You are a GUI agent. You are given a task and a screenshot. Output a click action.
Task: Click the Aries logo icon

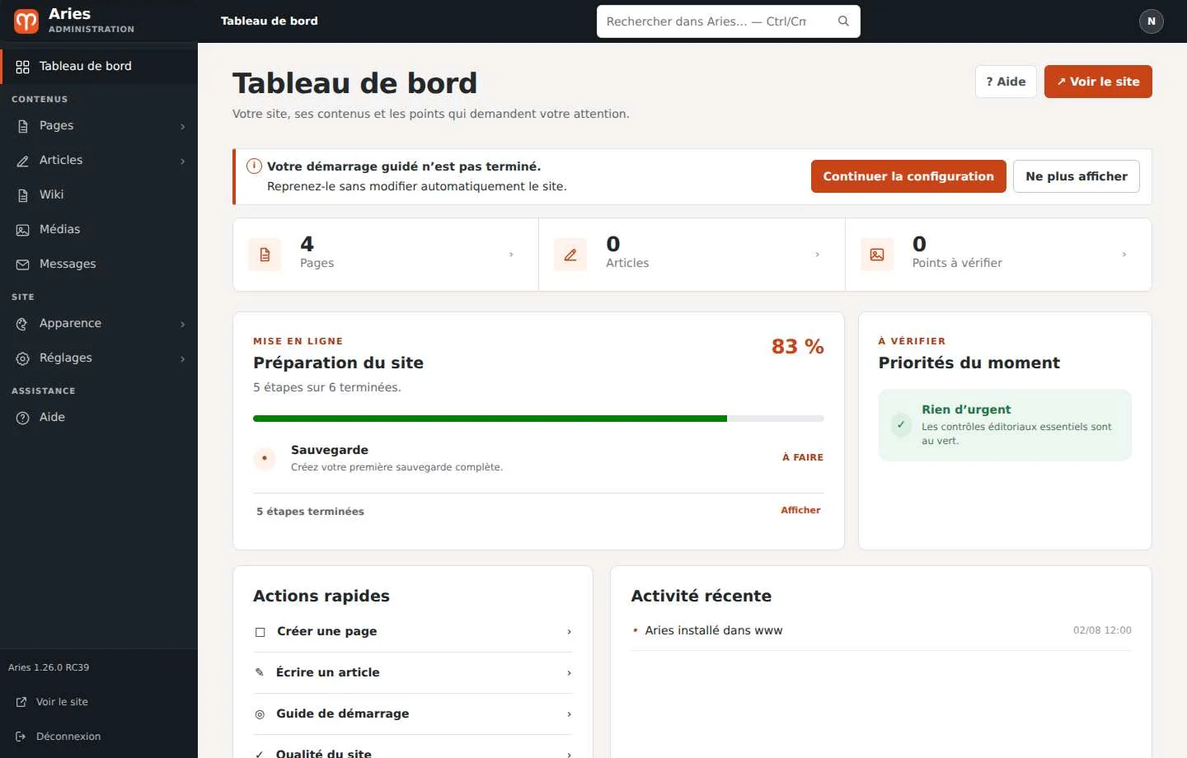[26, 21]
